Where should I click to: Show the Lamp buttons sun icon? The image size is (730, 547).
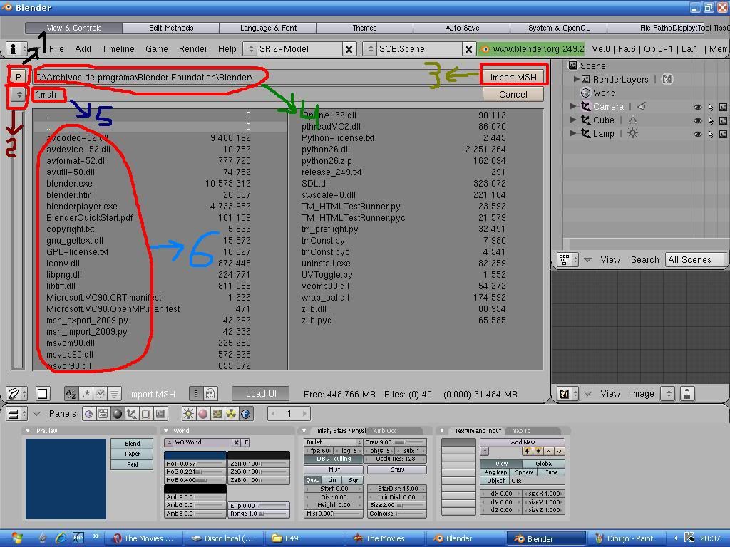pos(188,414)
